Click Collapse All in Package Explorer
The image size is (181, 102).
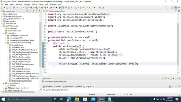(27, 11)
